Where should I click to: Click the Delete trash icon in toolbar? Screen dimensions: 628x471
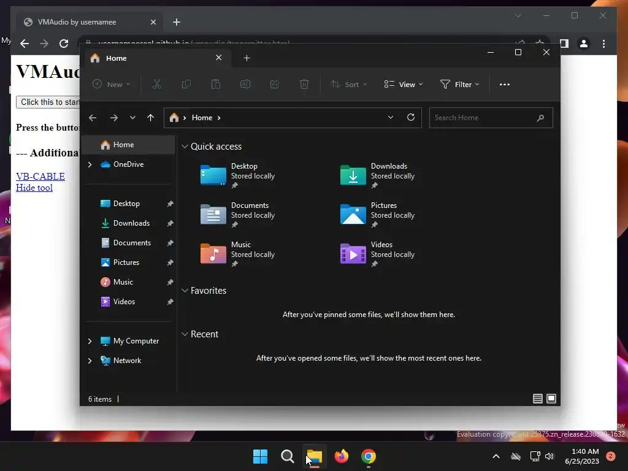pos(304,84)
